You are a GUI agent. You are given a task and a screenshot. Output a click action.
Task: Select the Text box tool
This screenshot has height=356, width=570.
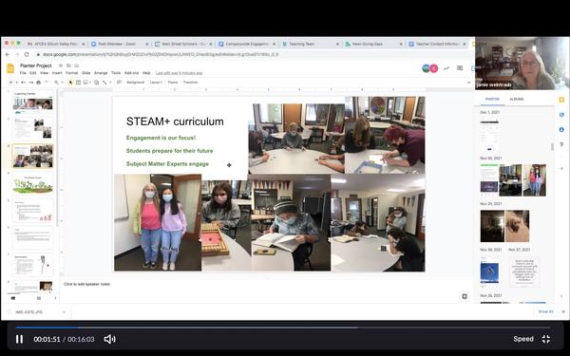[x=78, y=82]
